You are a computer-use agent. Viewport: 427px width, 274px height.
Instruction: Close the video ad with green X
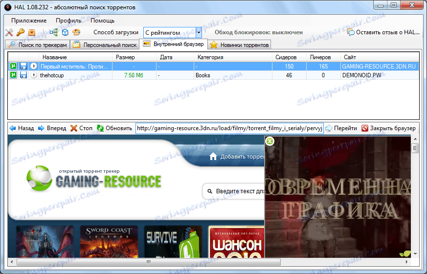click(270, 141)
